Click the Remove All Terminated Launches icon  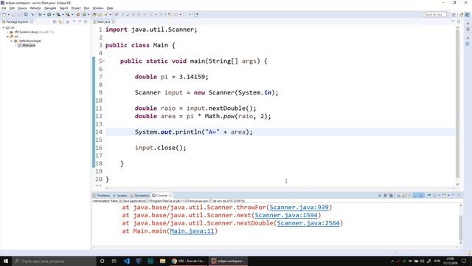[391, 195]
